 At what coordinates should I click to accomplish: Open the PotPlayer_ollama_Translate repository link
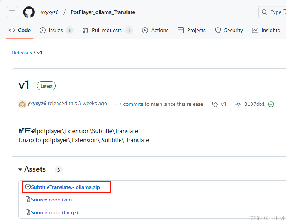tap(103, 12)
